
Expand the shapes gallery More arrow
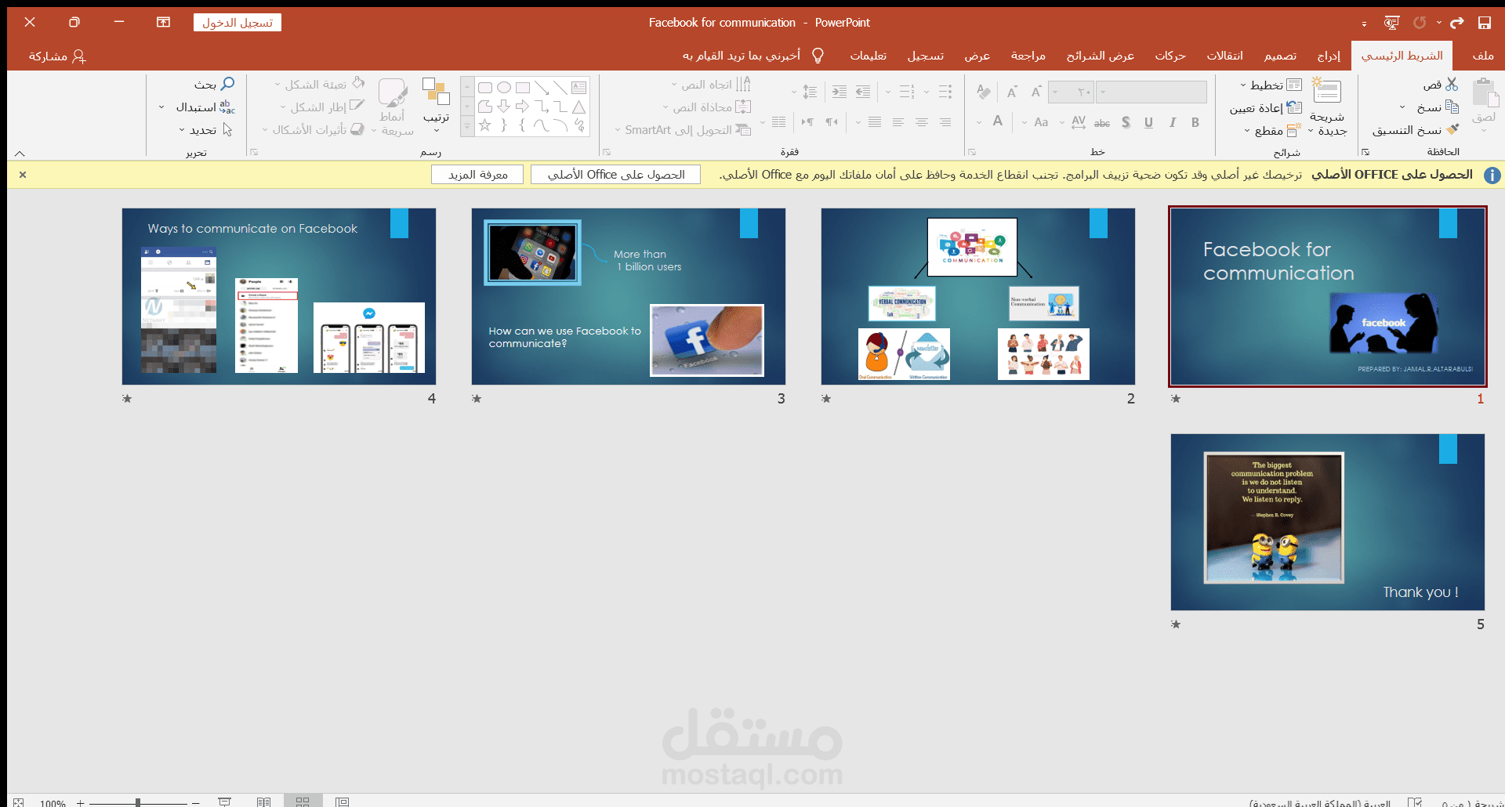pos(467,126)
